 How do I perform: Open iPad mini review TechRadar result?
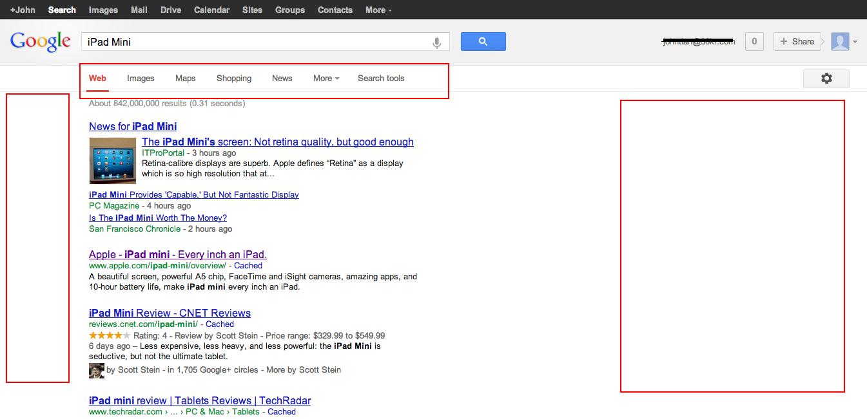(x=200, y=400)
